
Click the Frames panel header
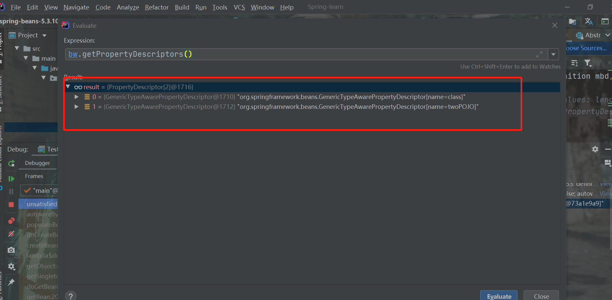pyautogui.click(x=34, y=176)
